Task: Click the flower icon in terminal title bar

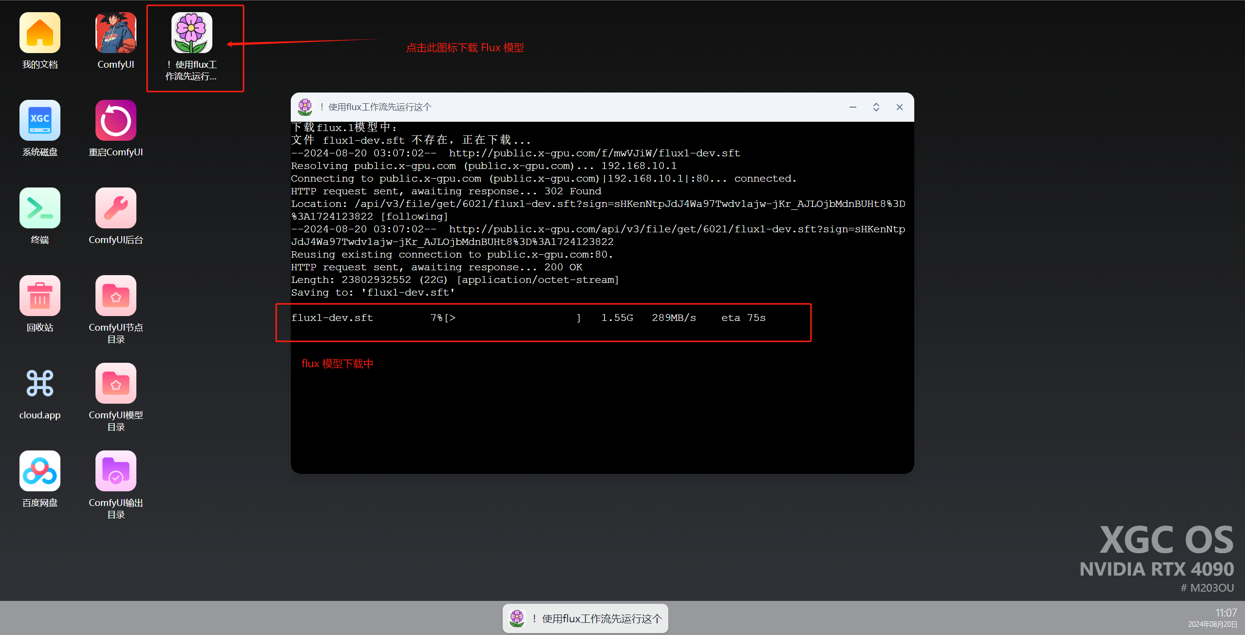Action: tap(305, 107)
